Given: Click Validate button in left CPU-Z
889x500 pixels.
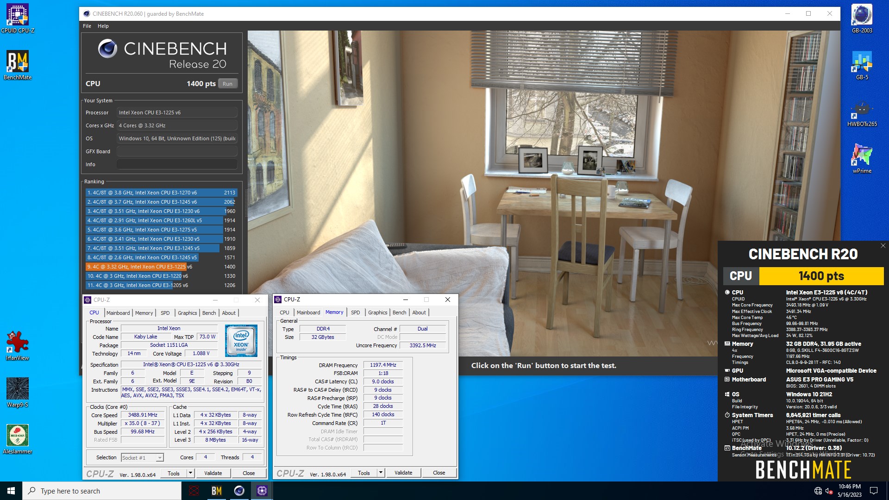Looking at the screenshot, I should coord(213,473).
